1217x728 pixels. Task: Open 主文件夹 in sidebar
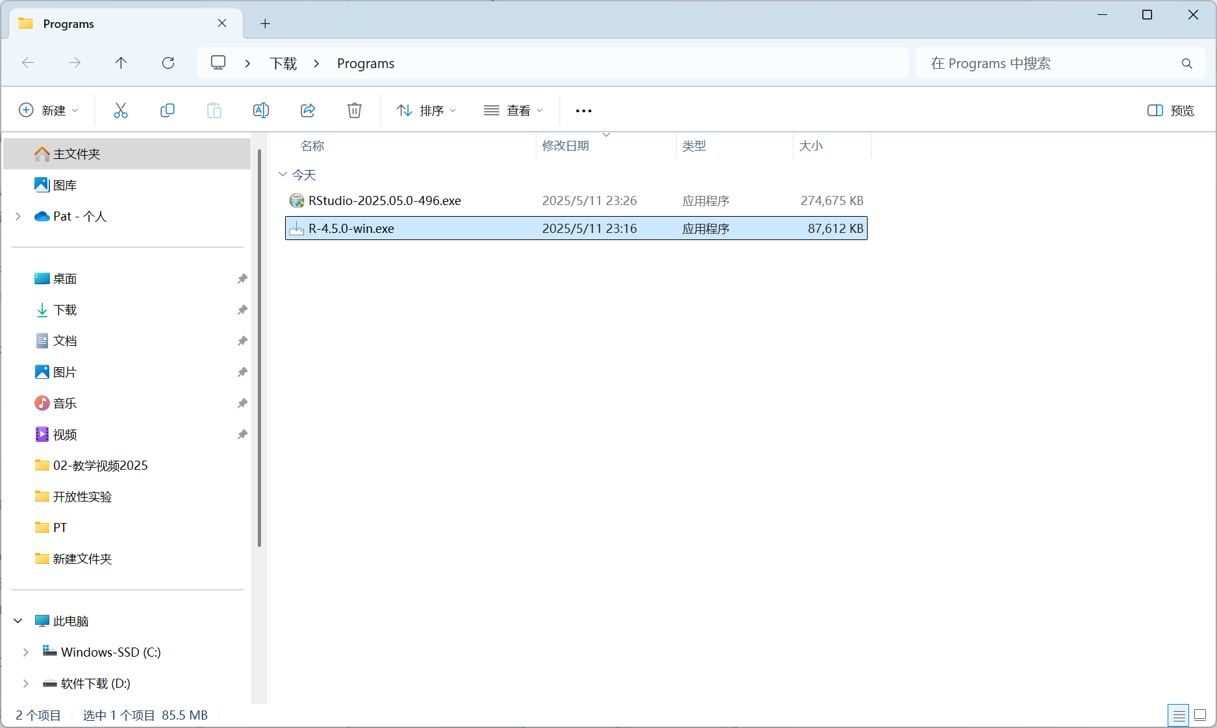pyautogui.click(x=127, y=154)
